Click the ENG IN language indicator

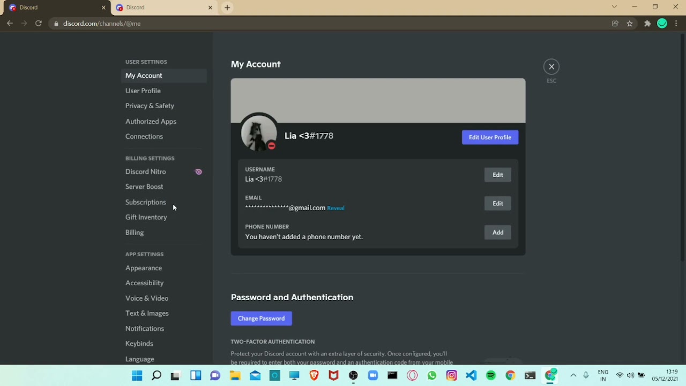coord(603,375)
